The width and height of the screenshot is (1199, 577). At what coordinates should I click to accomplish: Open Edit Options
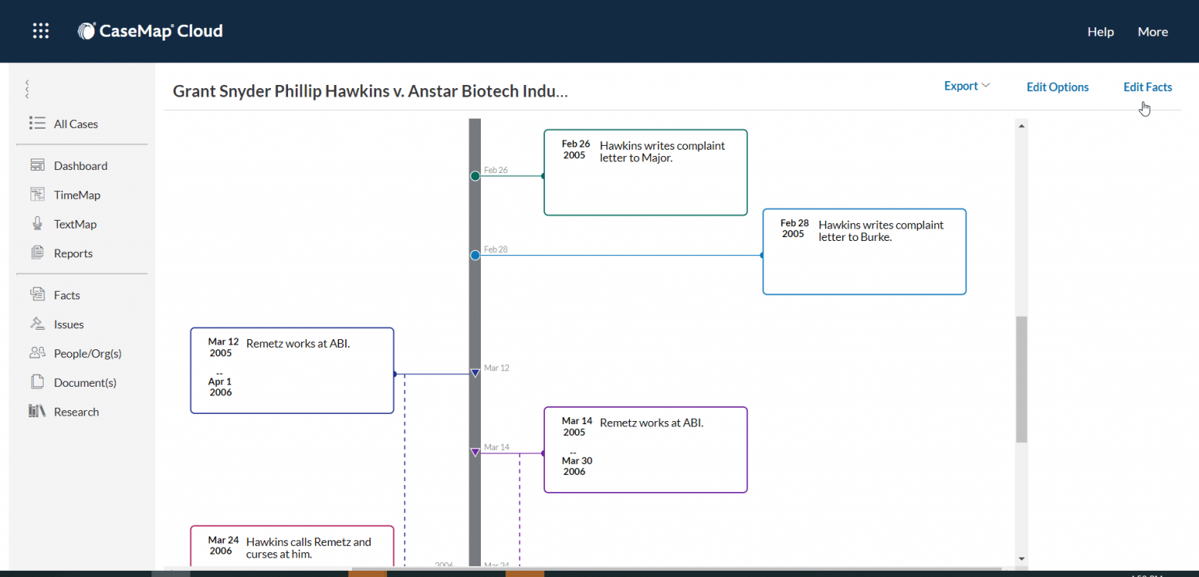(x=1058, y=87)
